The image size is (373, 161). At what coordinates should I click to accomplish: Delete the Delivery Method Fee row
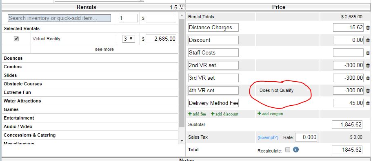368,103
